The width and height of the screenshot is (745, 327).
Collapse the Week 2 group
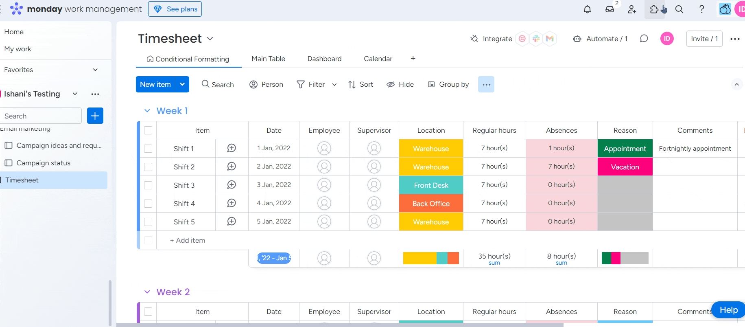click(x=147, y=292)
